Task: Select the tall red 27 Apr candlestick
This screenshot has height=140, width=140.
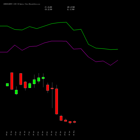Action: tap(57, 101)
